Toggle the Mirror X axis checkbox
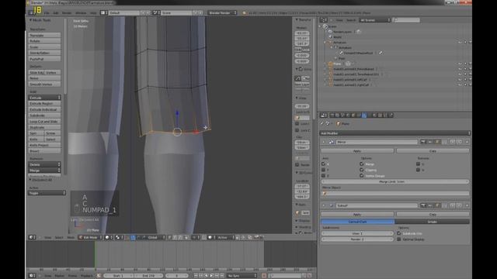 pos(323,164)
